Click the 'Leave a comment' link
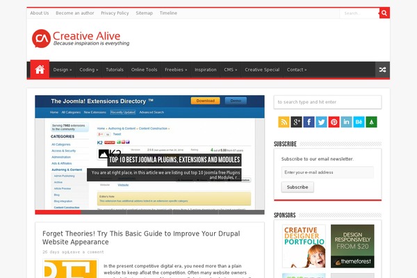417x278 pixels. point(86,252)
